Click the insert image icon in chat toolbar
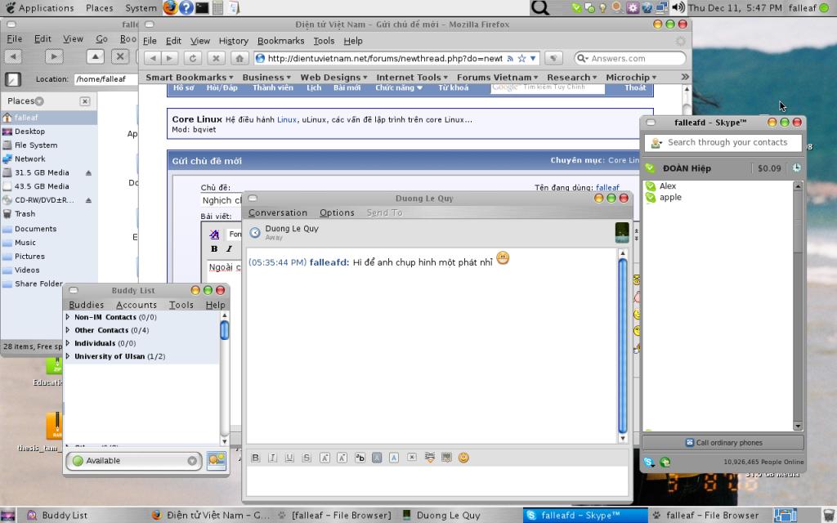837x523 pixels. click(446, 458)
